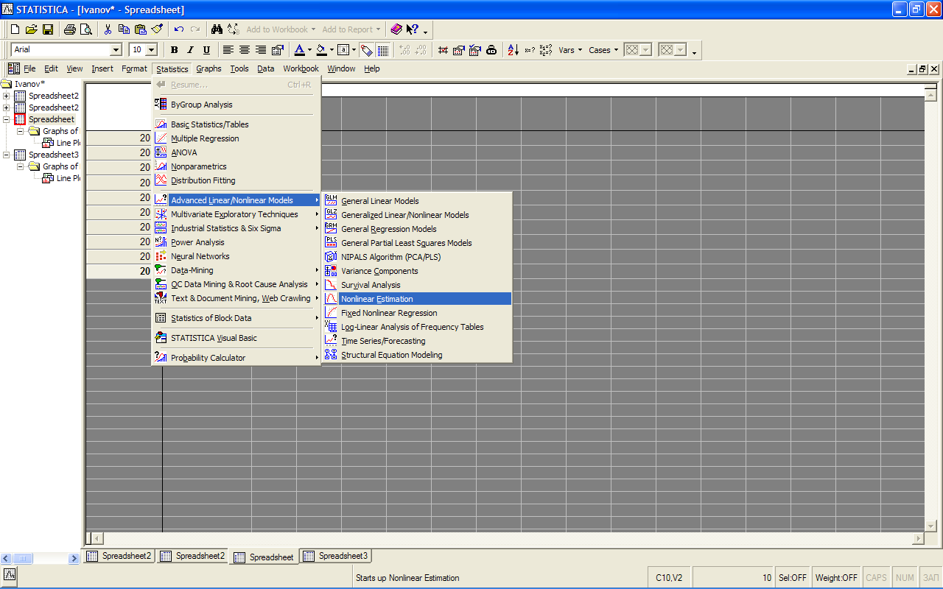Open the font color dropdown arrow
Screen dimensions: 943x589
click(310, 50)
